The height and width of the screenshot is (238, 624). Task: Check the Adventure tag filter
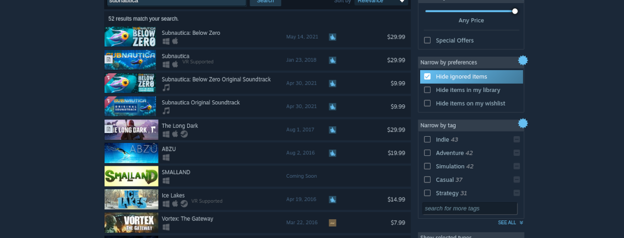point(427,153)
